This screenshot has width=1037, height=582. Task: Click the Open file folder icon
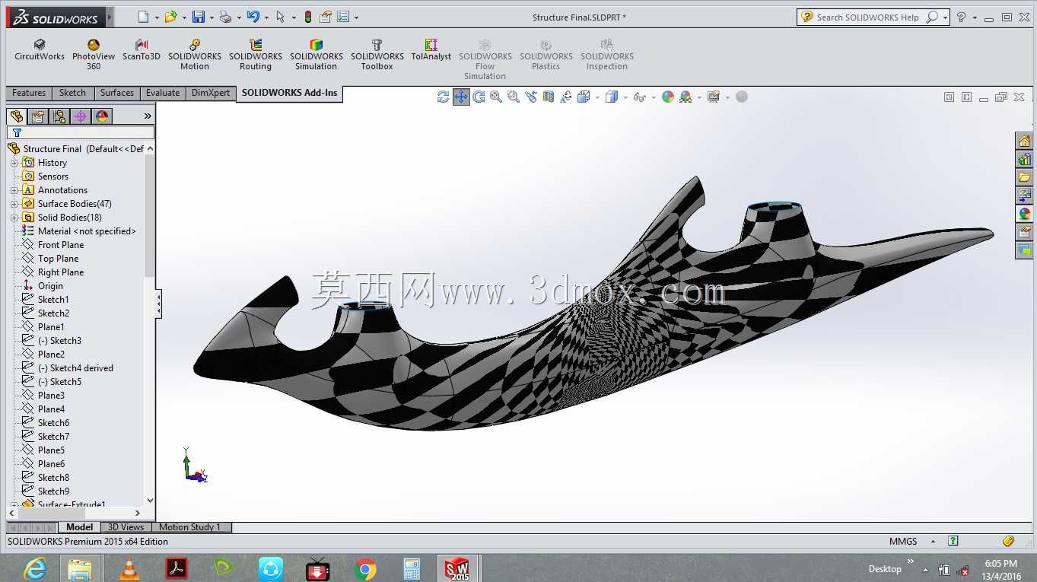click(170, 17)
